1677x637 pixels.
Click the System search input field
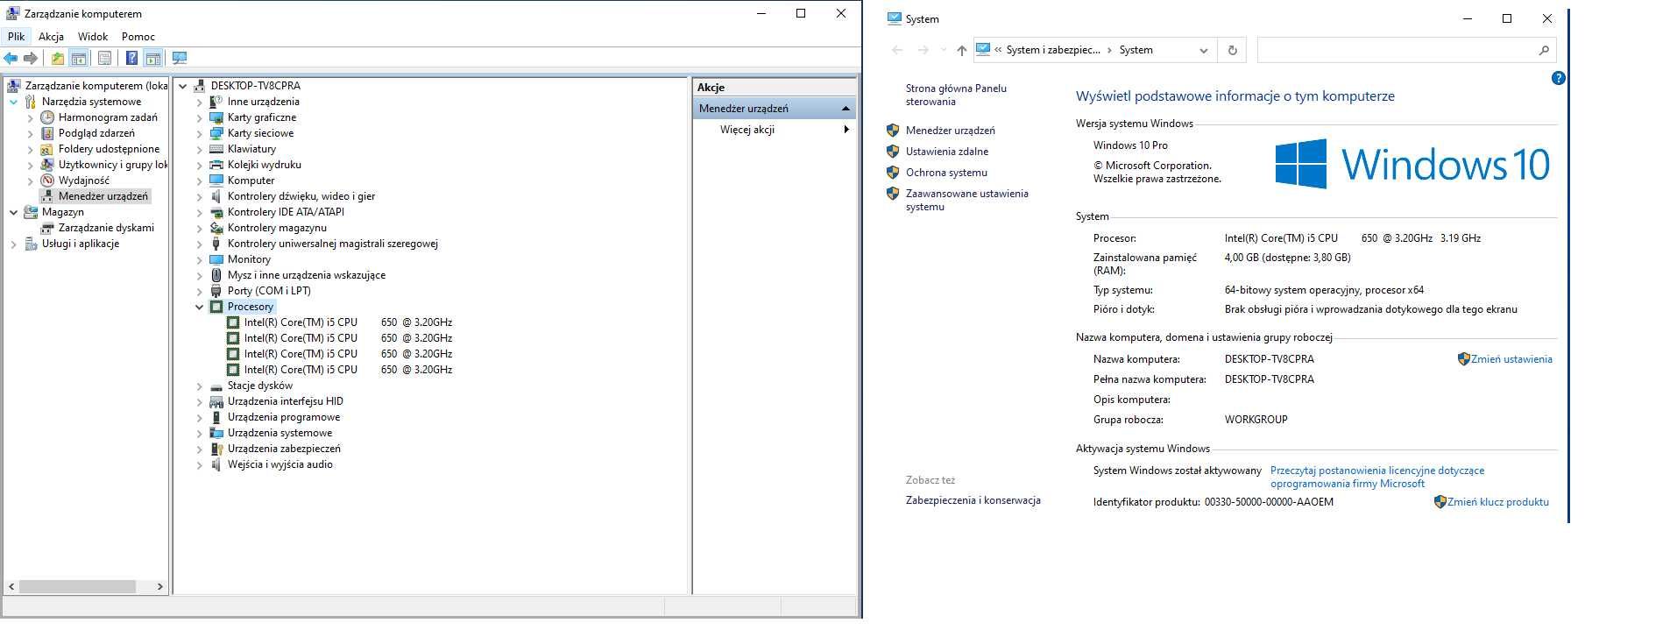pyautogui.click(x=1397, y=50)
